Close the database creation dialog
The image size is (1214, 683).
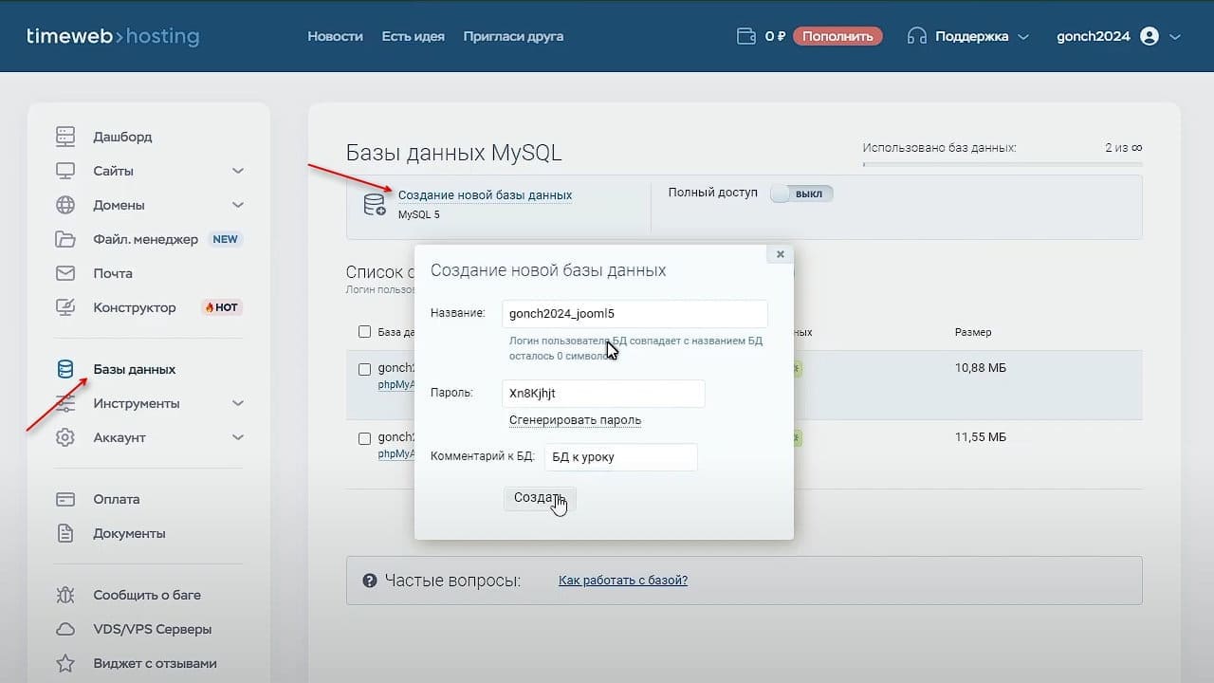click(780, 254)
